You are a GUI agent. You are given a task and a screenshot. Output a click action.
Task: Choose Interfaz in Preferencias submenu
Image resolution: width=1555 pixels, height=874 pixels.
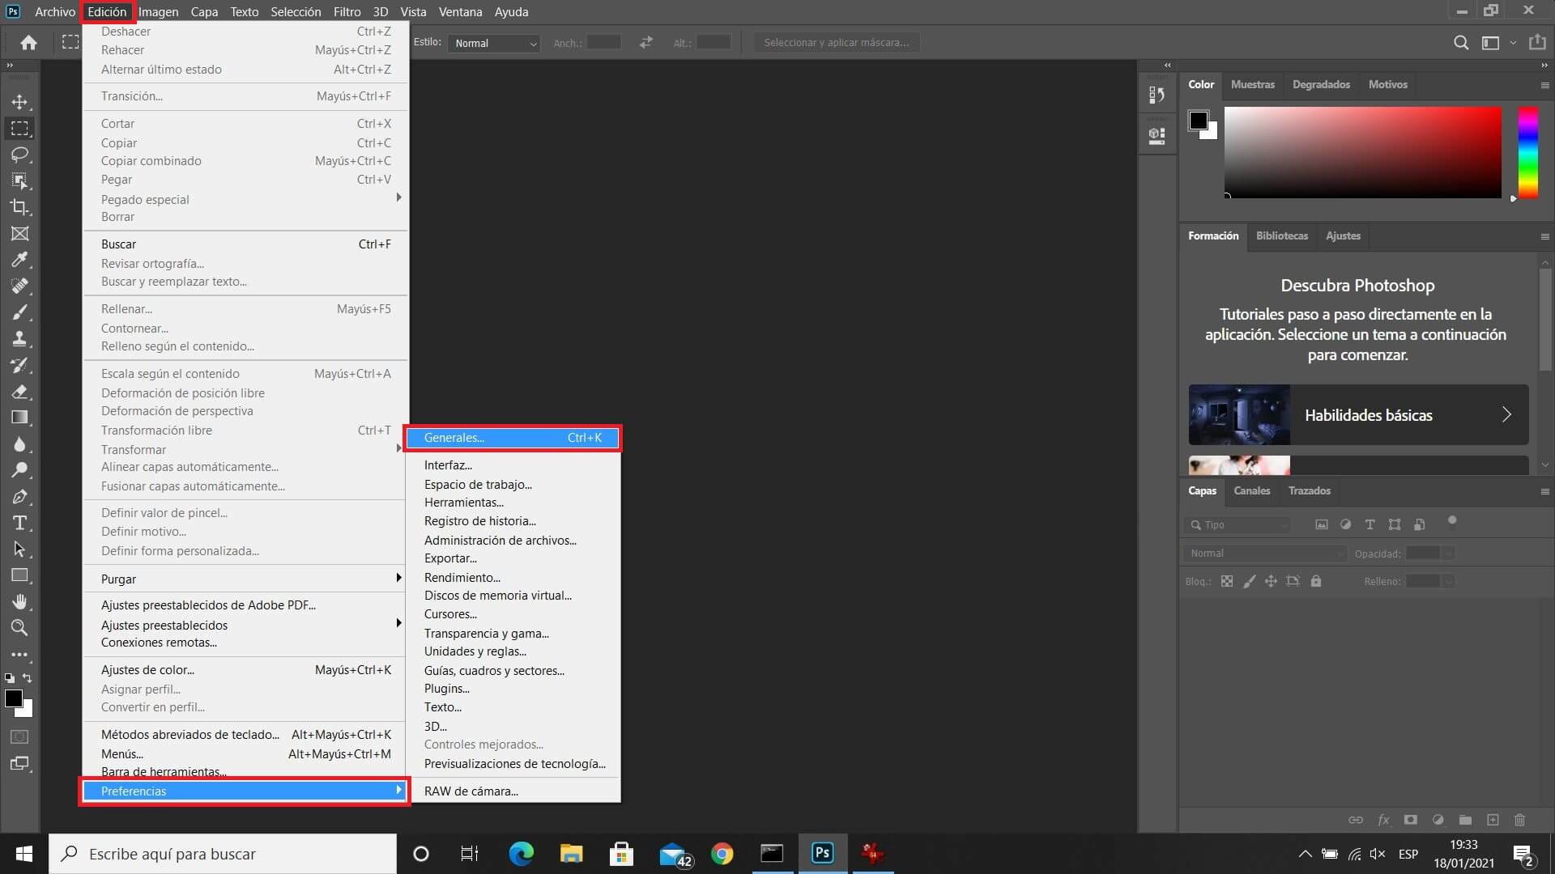pyautogui.click(x=513, y=465)
